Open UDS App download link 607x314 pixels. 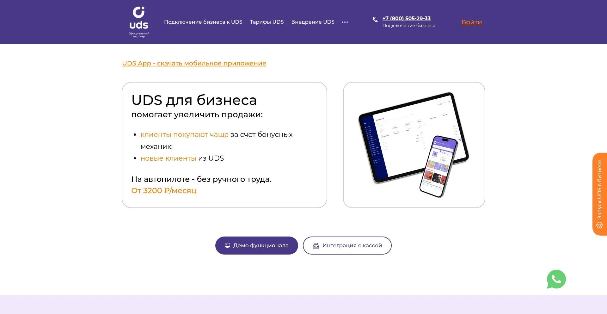pyautogui.click(x=194, y=63)
